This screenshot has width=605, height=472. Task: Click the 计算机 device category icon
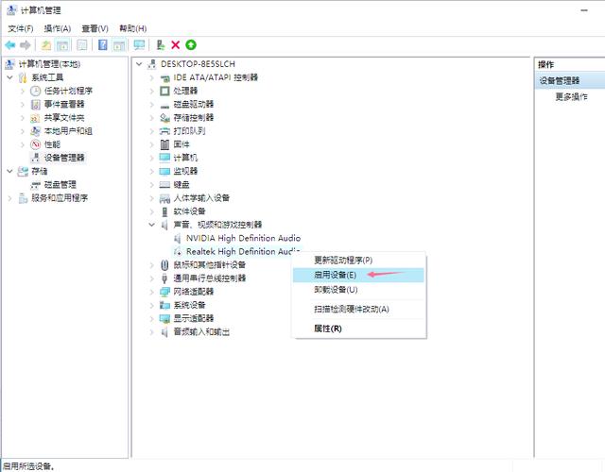coord(164,158)
